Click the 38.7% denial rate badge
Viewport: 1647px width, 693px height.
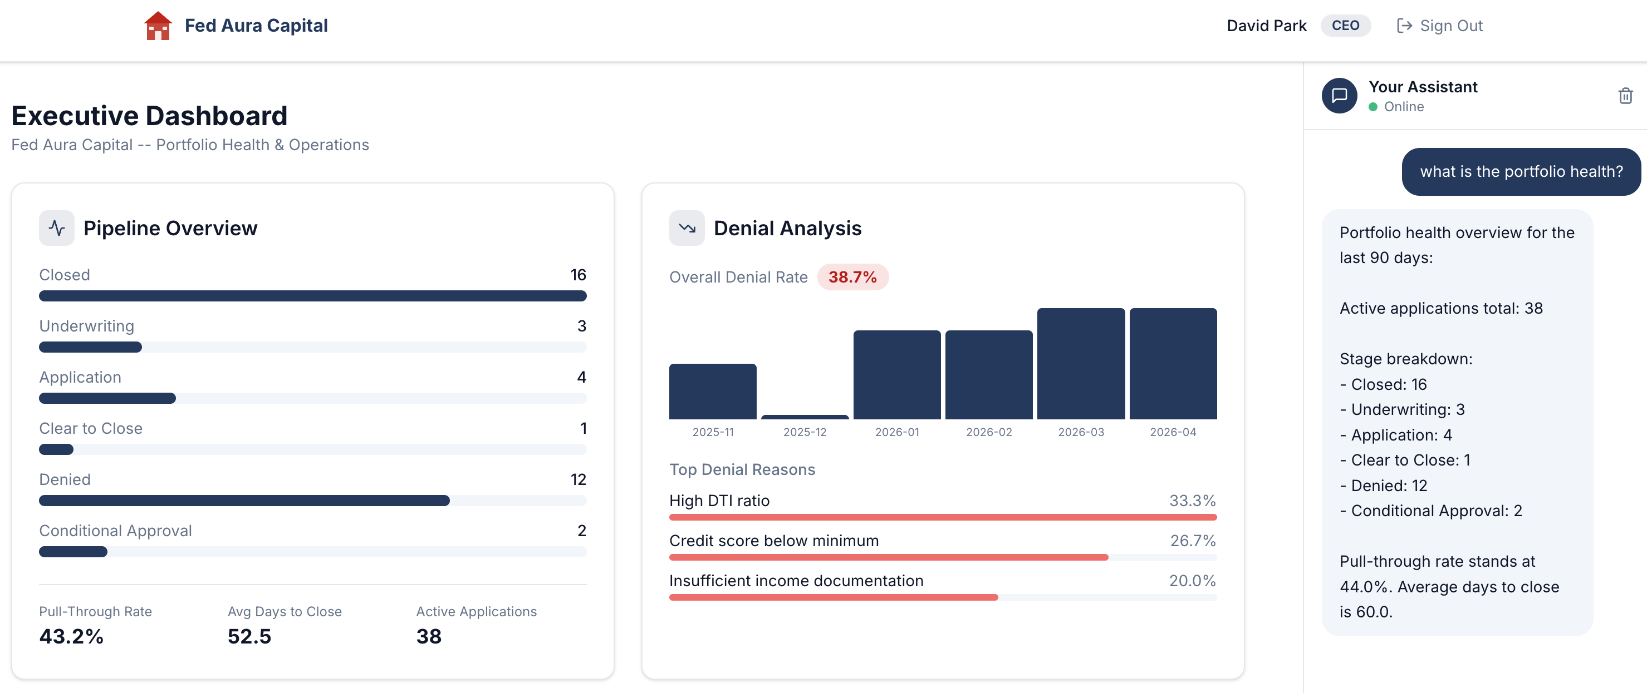click(x=852, y=276)
